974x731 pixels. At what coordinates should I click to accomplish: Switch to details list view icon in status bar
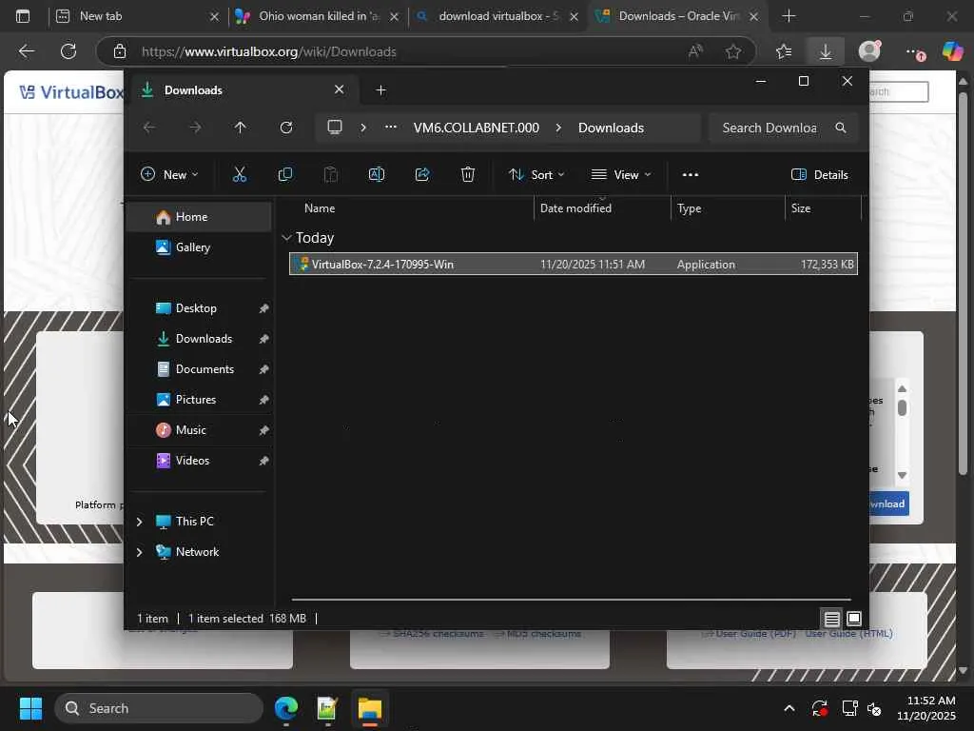click(831, 619)
